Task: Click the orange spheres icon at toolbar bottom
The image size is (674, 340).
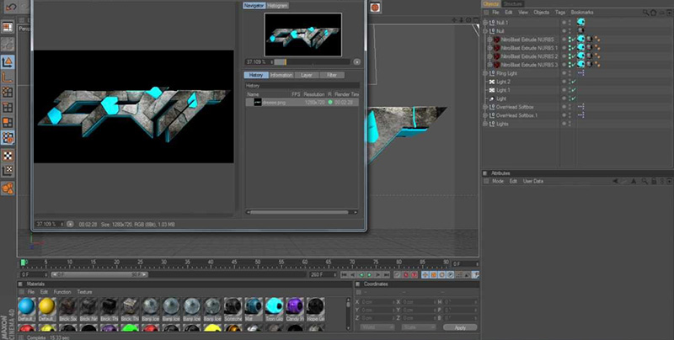Action: [8, 188]
